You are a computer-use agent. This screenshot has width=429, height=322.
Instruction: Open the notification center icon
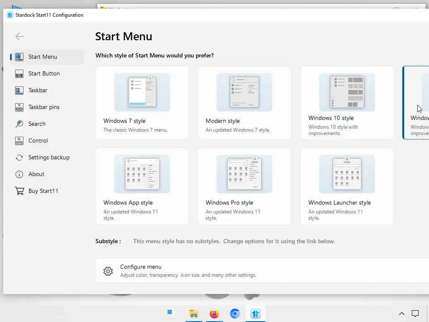coord(415,313)
